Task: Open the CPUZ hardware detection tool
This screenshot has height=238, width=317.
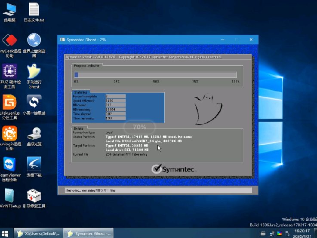Action: click(9, 71)
